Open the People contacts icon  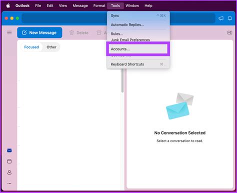9,172
